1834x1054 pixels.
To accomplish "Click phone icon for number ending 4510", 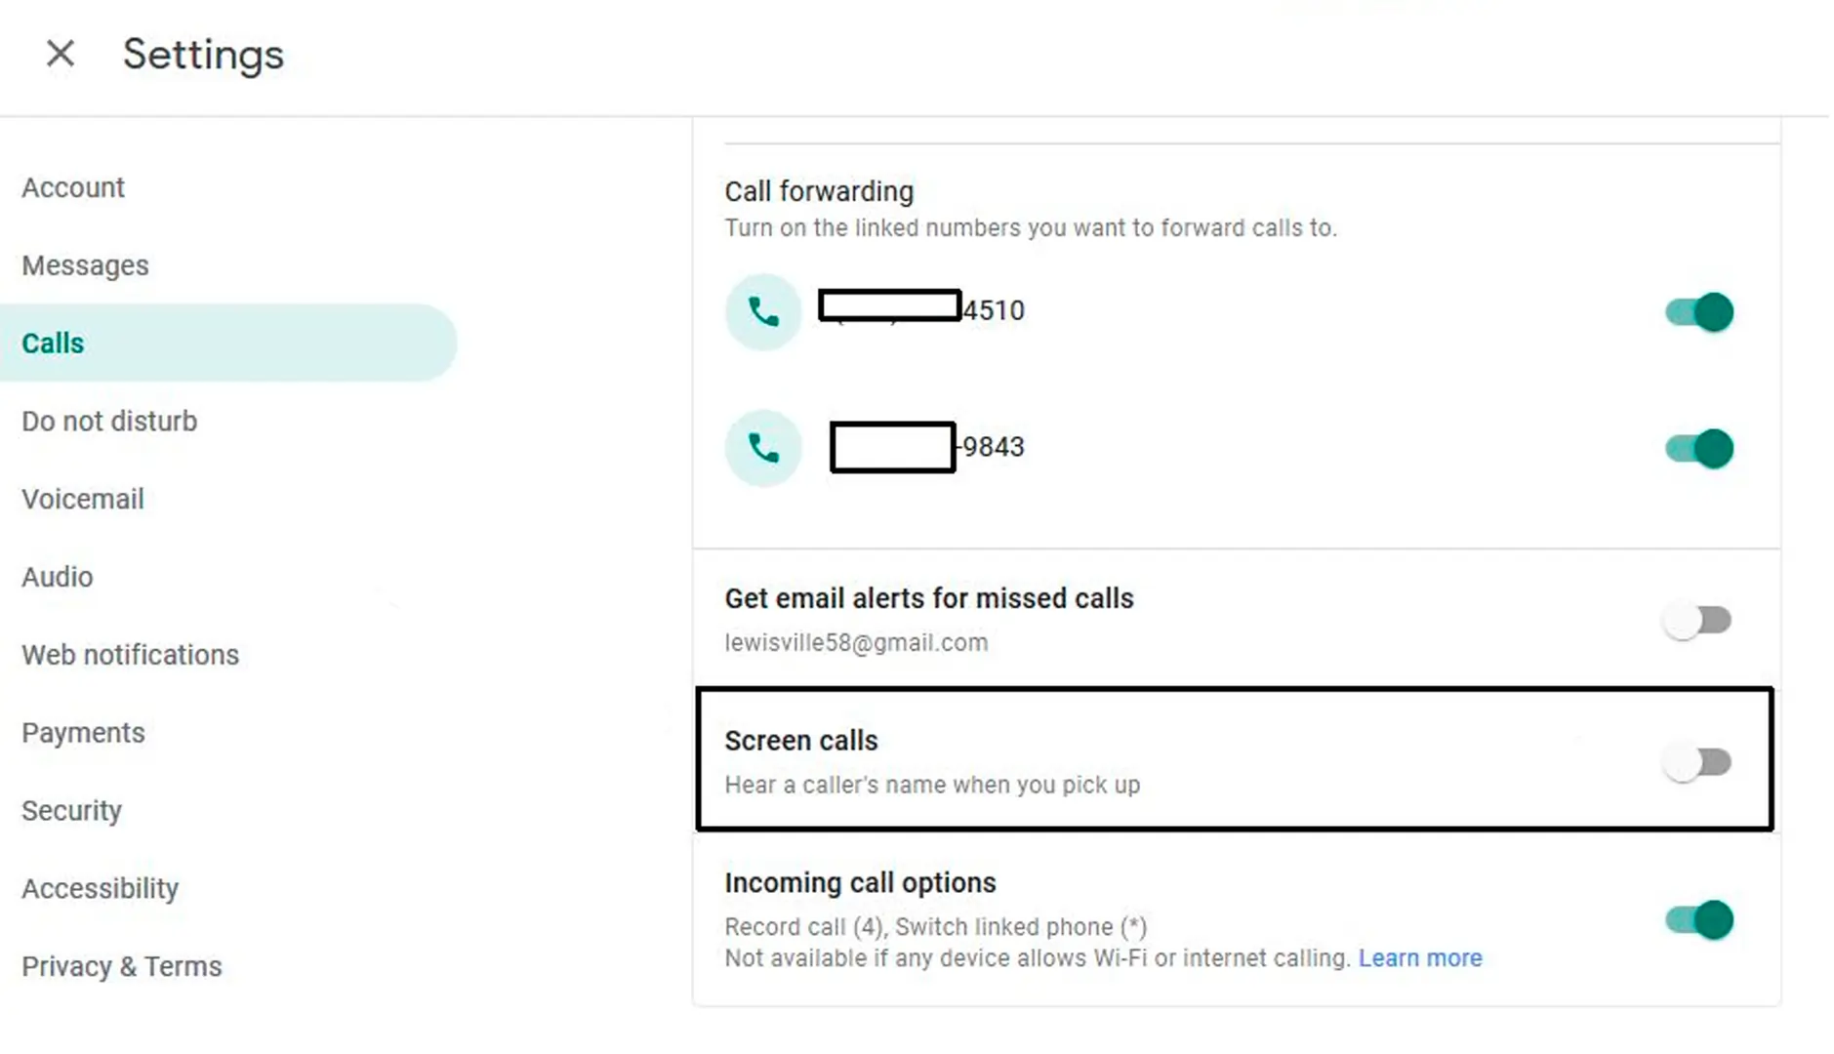I will 763,312.
